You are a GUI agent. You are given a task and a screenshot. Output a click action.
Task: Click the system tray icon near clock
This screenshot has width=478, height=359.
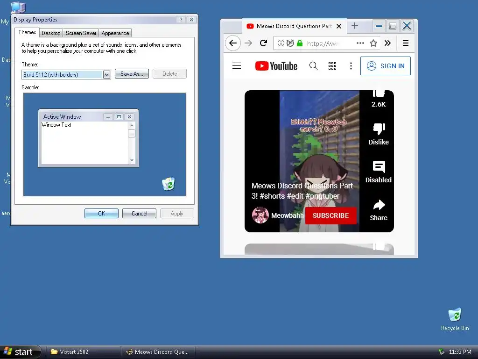click(x=442, y=352)
